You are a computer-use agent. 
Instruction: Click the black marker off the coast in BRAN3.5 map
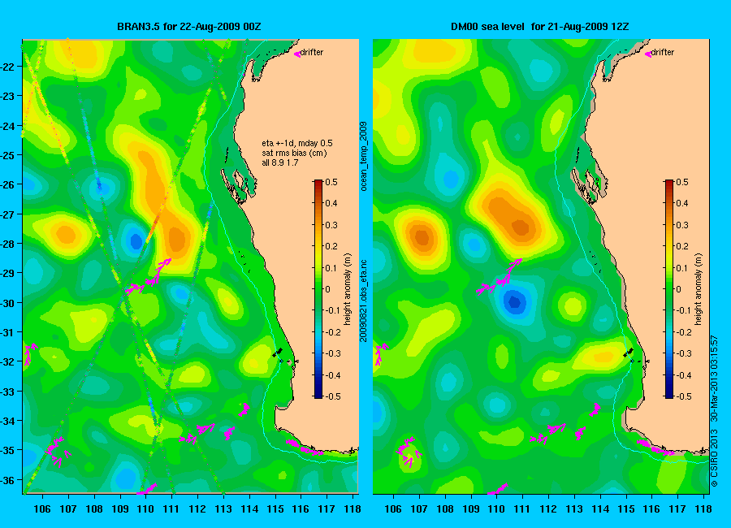click(278, 353)
